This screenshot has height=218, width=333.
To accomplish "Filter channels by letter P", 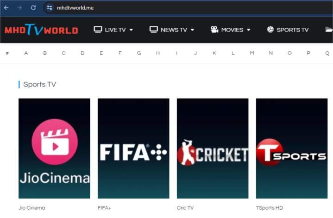I will [x=308, y=53].
